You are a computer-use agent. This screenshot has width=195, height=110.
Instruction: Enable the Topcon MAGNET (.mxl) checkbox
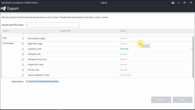tap(23, 75)
